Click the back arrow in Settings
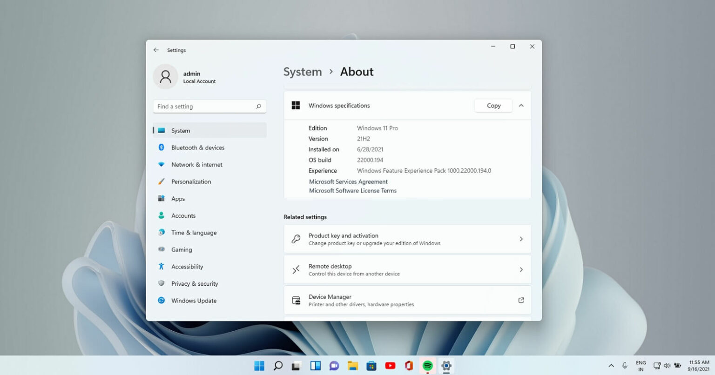The height and width of the screenshot is (375, 715). tap(156, 50)
